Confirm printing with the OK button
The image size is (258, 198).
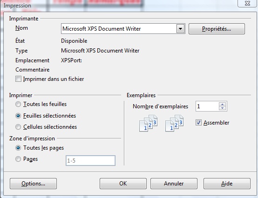[x=123, y=184]
